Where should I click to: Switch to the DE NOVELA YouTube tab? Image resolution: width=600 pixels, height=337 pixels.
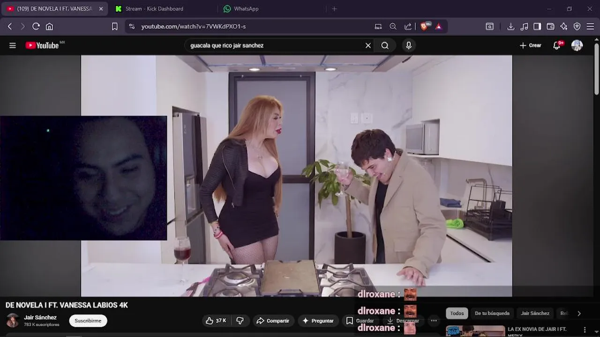pyautogui.click(x=54, y=9)
